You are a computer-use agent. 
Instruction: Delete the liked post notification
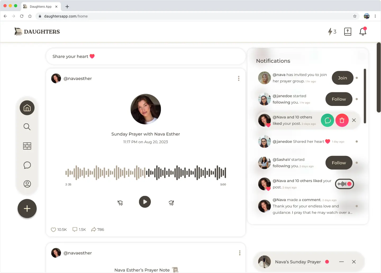click(342, 120)
